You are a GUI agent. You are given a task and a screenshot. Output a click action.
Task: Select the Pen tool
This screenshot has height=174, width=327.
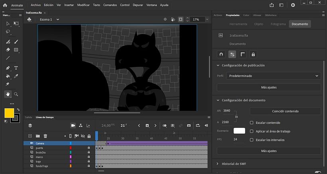[8, 68]
